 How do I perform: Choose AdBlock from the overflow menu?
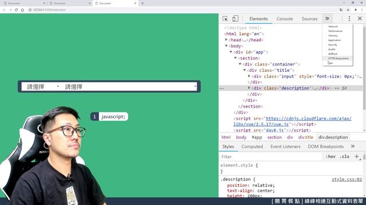tap(333, 54)
